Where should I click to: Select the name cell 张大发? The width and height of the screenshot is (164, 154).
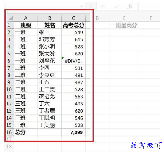(x=50, y=54)
